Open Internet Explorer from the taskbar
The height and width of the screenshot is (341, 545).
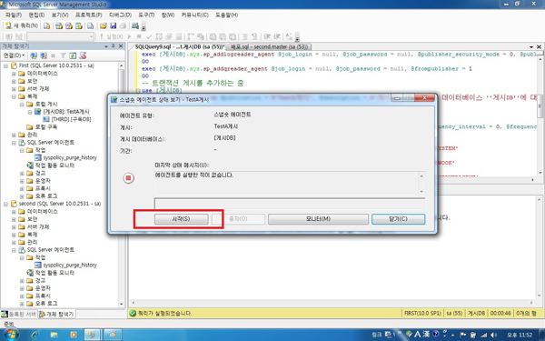click(35, 335)
